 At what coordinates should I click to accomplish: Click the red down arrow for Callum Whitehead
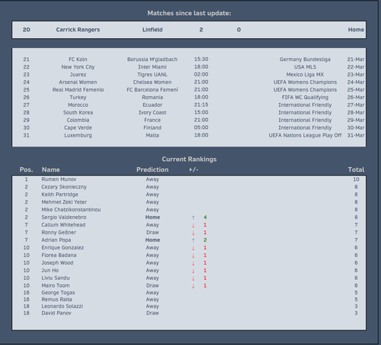tap(194, 225)
